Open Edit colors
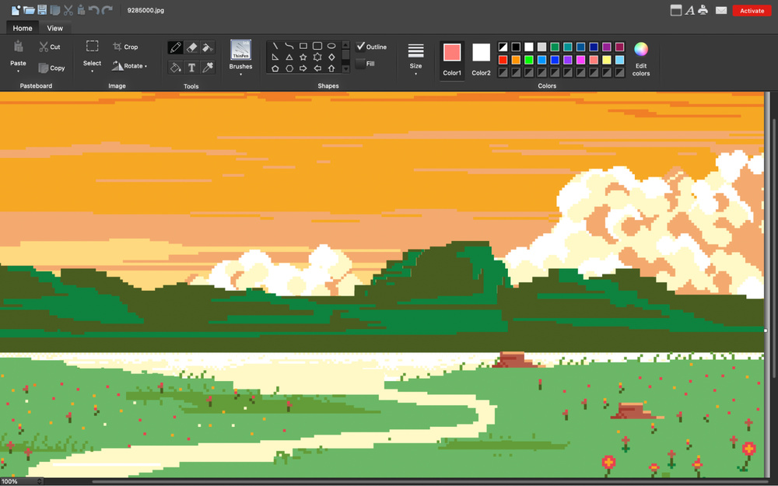The image size is (778, 486). pos(640,58)
